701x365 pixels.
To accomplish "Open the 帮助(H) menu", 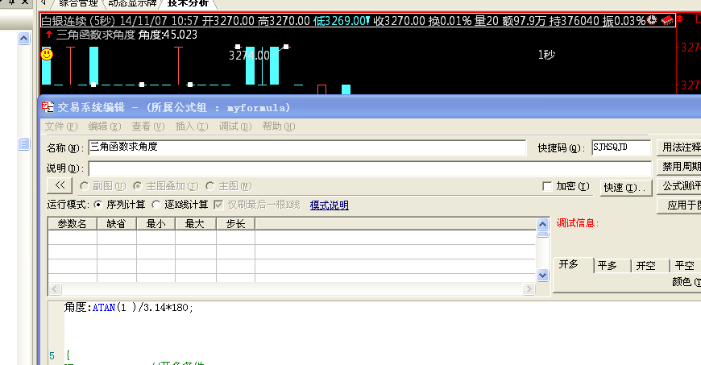I will [279, 127].
